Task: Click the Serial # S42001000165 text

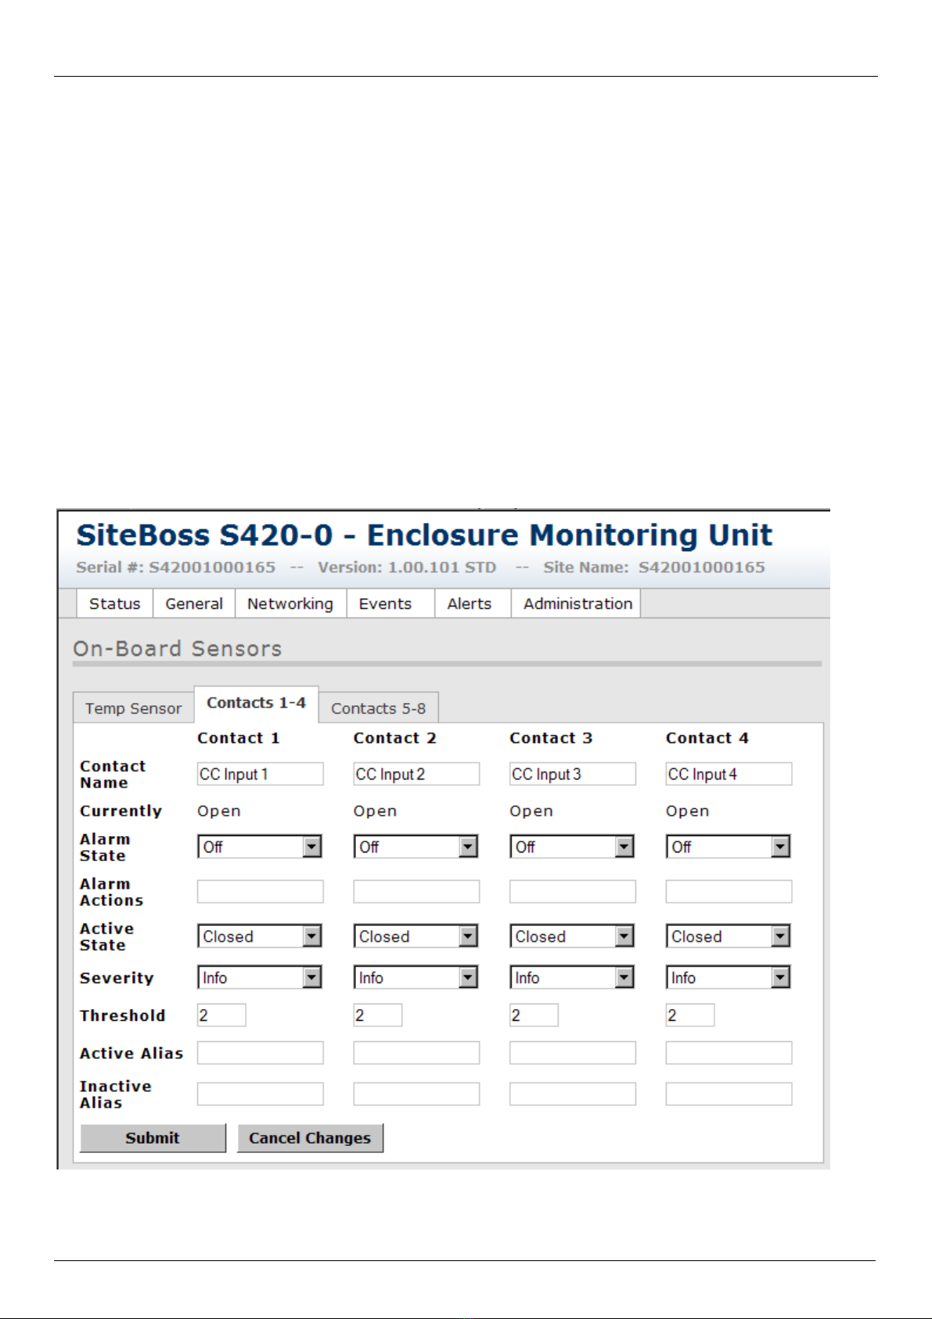Action: point(176,568)
